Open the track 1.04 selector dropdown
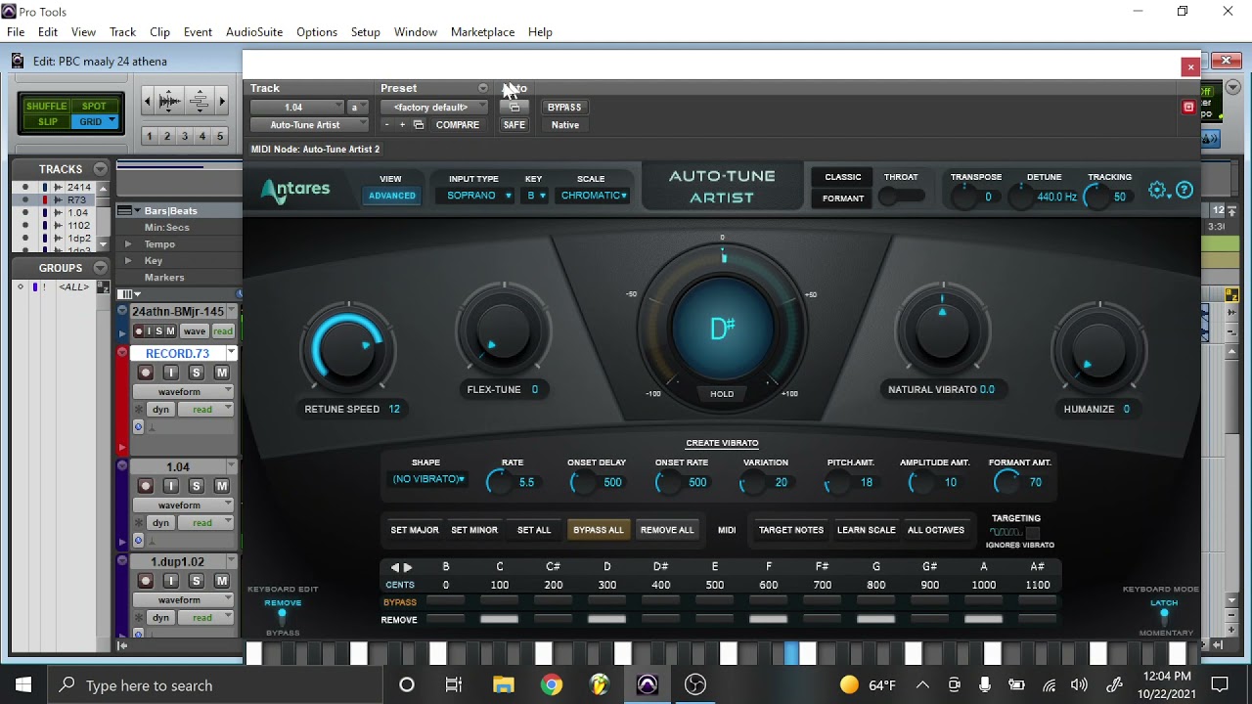The image size is (1252, 704). click(298, 107)
